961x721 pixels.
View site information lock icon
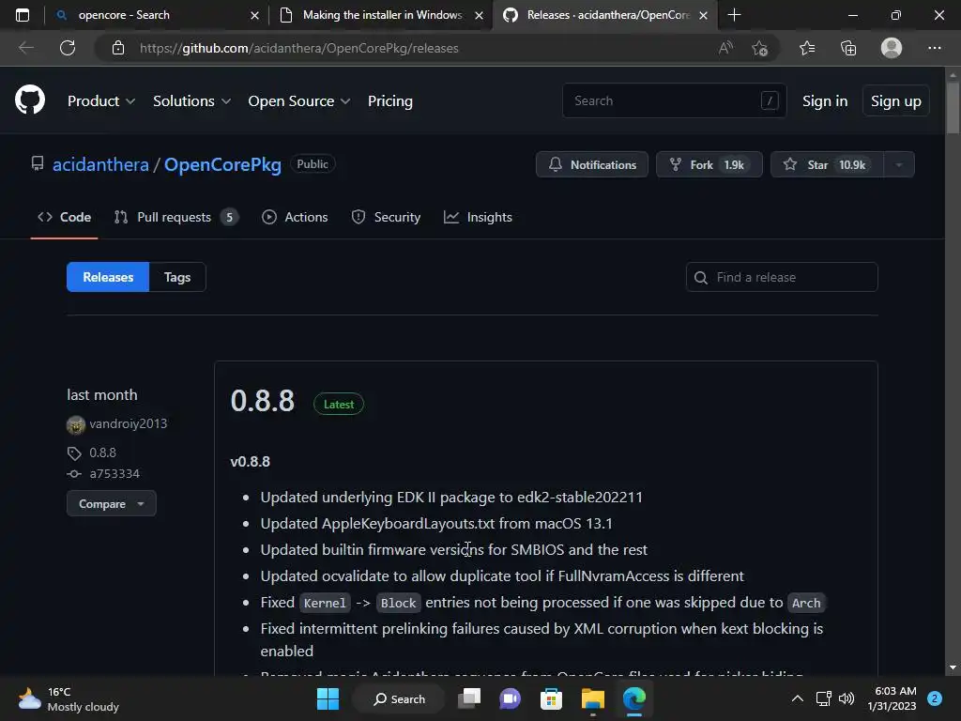click(x=118, y=48)
